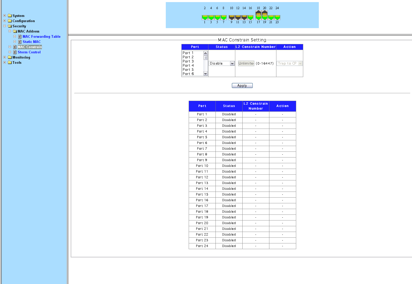Collapse the MAC Address tree node
This screenshot has height=284, width=412.
pos(10,31)
